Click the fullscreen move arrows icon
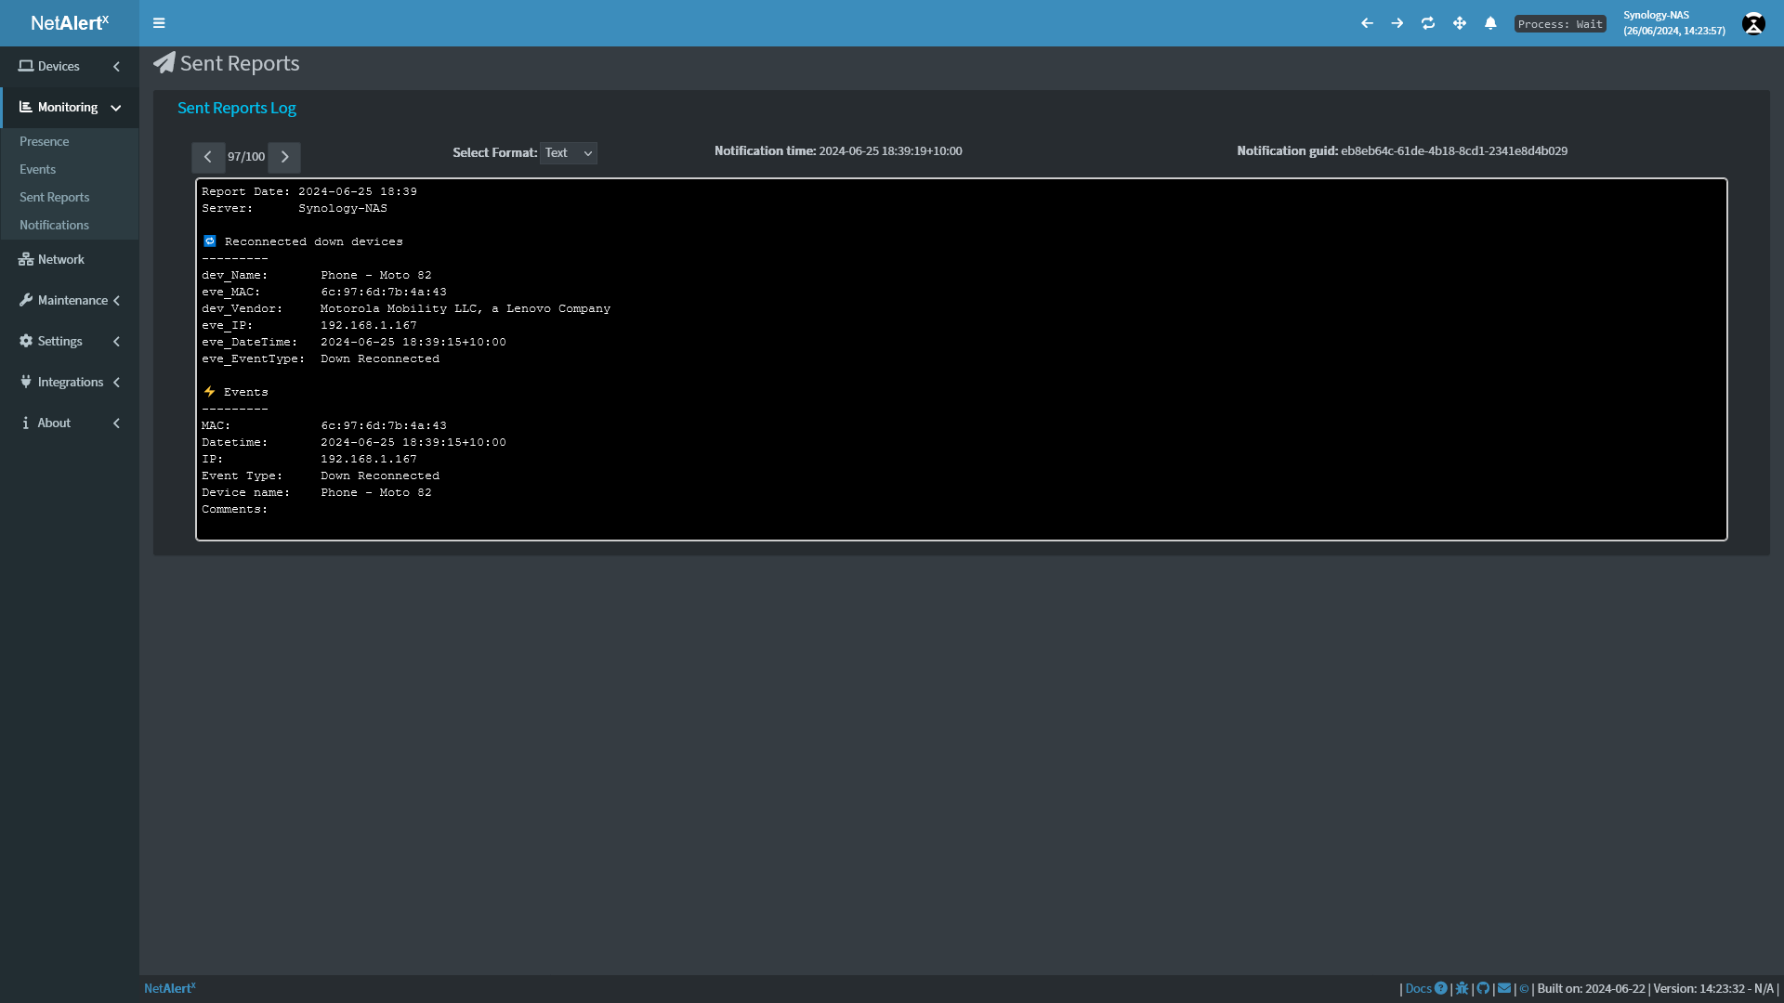1784x1003 pixels. 1460,23
